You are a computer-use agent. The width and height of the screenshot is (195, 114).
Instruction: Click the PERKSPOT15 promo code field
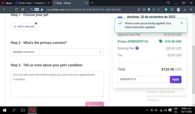click(x=143, y=79)
